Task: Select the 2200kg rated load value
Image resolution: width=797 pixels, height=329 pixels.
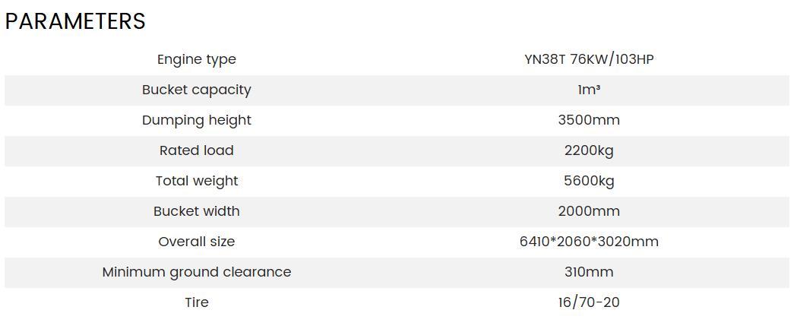Action: click(x=589, y=150)
